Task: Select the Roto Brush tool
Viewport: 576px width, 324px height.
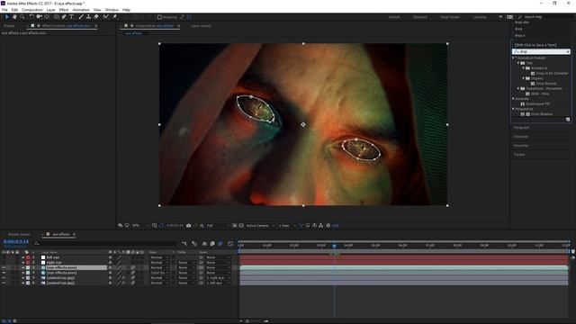Action: [x=106, y=17]
